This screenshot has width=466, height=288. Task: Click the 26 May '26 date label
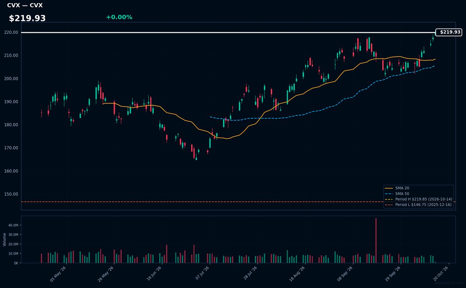click(106, 274)
